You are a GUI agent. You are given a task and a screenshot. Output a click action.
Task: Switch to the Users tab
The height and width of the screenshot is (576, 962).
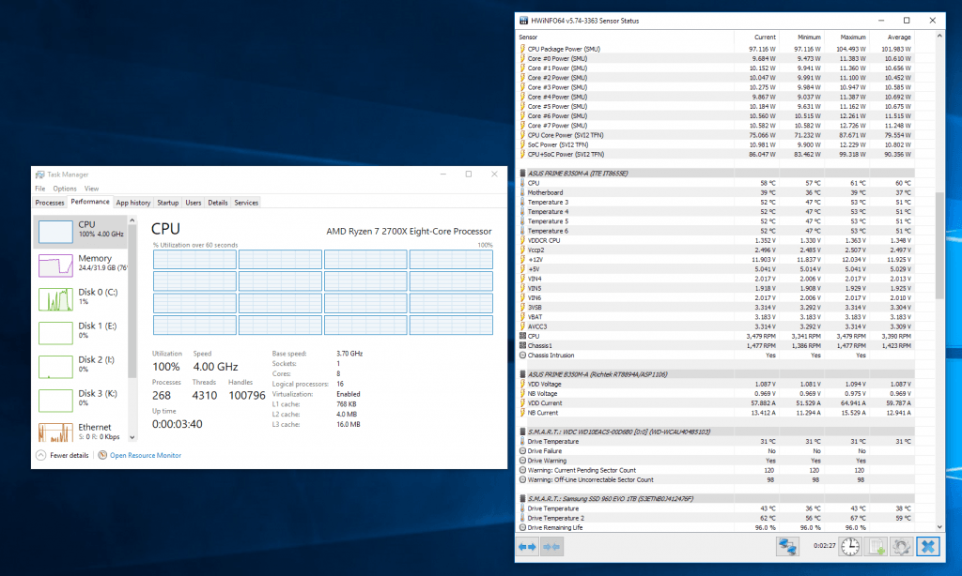[x=194, y=203]
